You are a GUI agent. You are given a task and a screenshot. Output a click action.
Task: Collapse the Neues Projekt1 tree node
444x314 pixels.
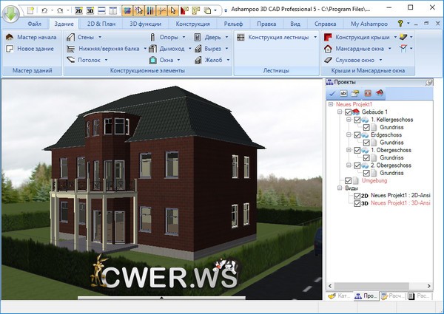tap(330, 104)
